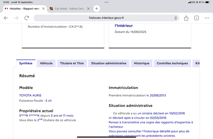
Task: Select the Synthèse tab
Action: [x=26, y=63]
